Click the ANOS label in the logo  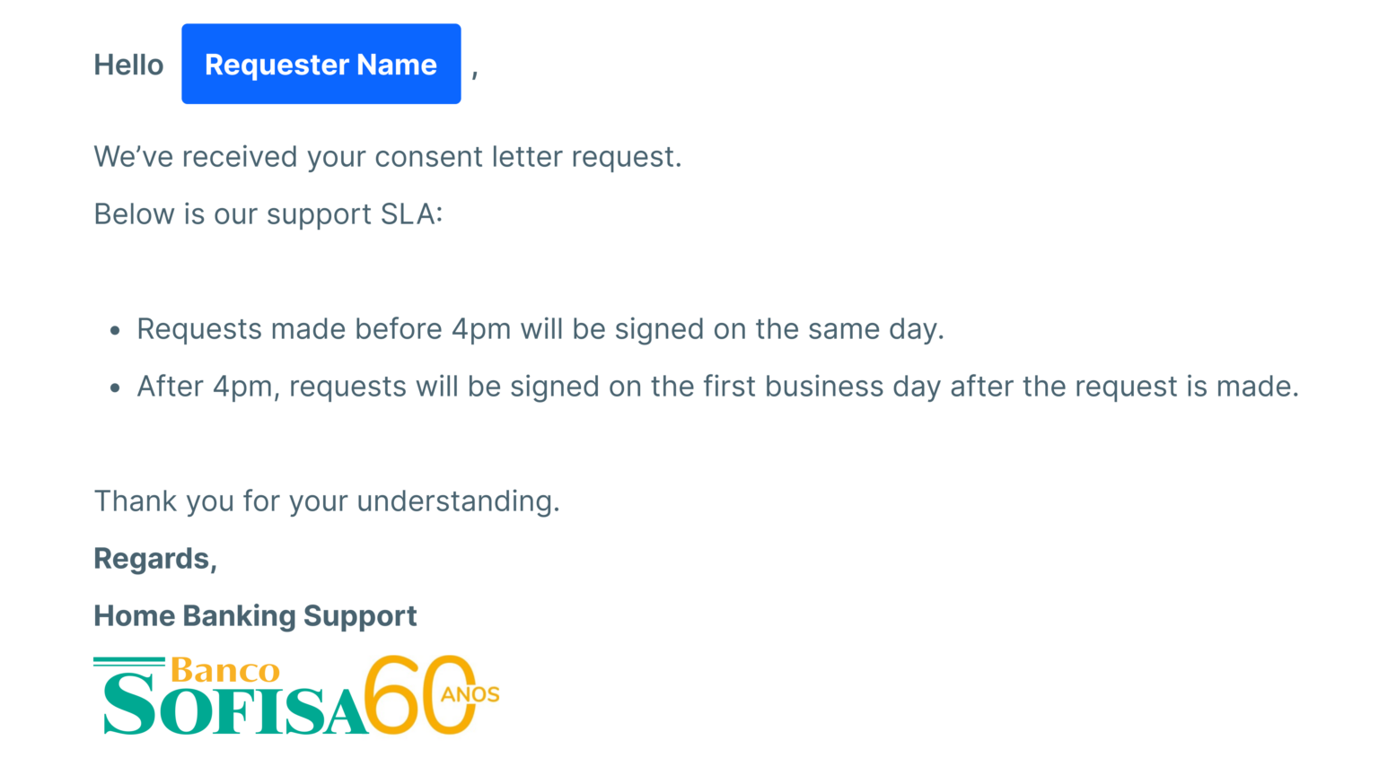pyautogui.click(x=470, y=694)
